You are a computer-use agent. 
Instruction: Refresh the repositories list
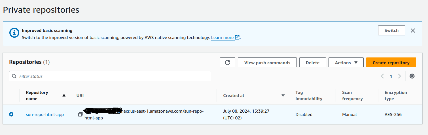(x=228, y=63)
